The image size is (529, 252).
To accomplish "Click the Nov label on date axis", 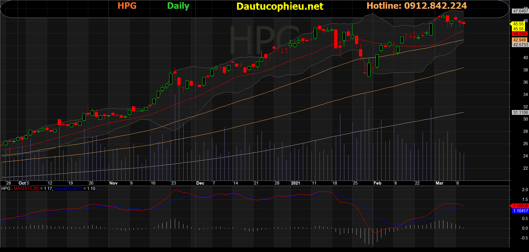I will (x=113, y=183).
